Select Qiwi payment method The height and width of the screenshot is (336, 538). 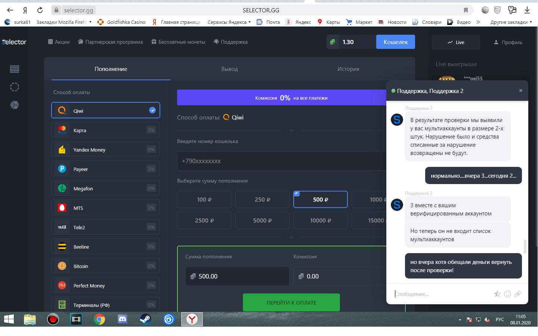pyautogui.click(x=106, y=111)
